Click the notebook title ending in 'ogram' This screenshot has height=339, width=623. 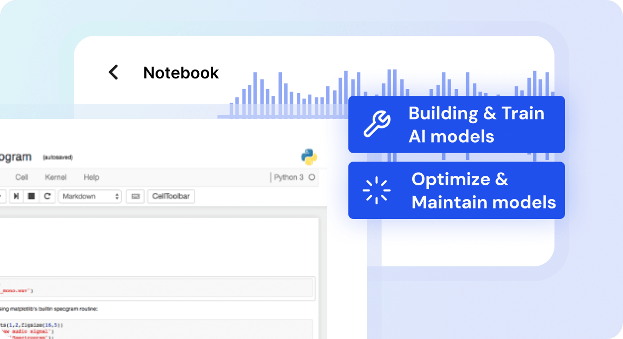coord(15,157)
